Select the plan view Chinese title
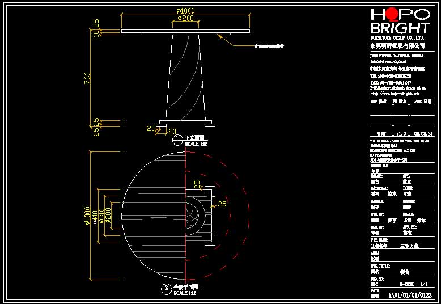 pyautogui.click(x=185, y=287)
